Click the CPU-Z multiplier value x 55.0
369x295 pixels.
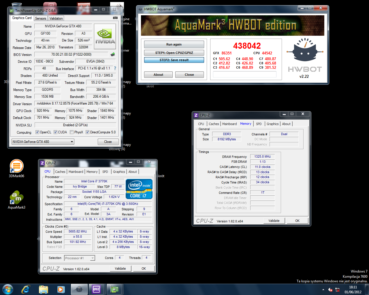(78, 237)
